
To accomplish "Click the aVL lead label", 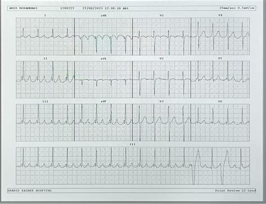I will 103,58.
